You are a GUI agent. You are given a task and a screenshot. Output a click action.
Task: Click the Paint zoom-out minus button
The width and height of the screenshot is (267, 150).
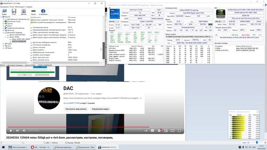[x=248, y=142]
